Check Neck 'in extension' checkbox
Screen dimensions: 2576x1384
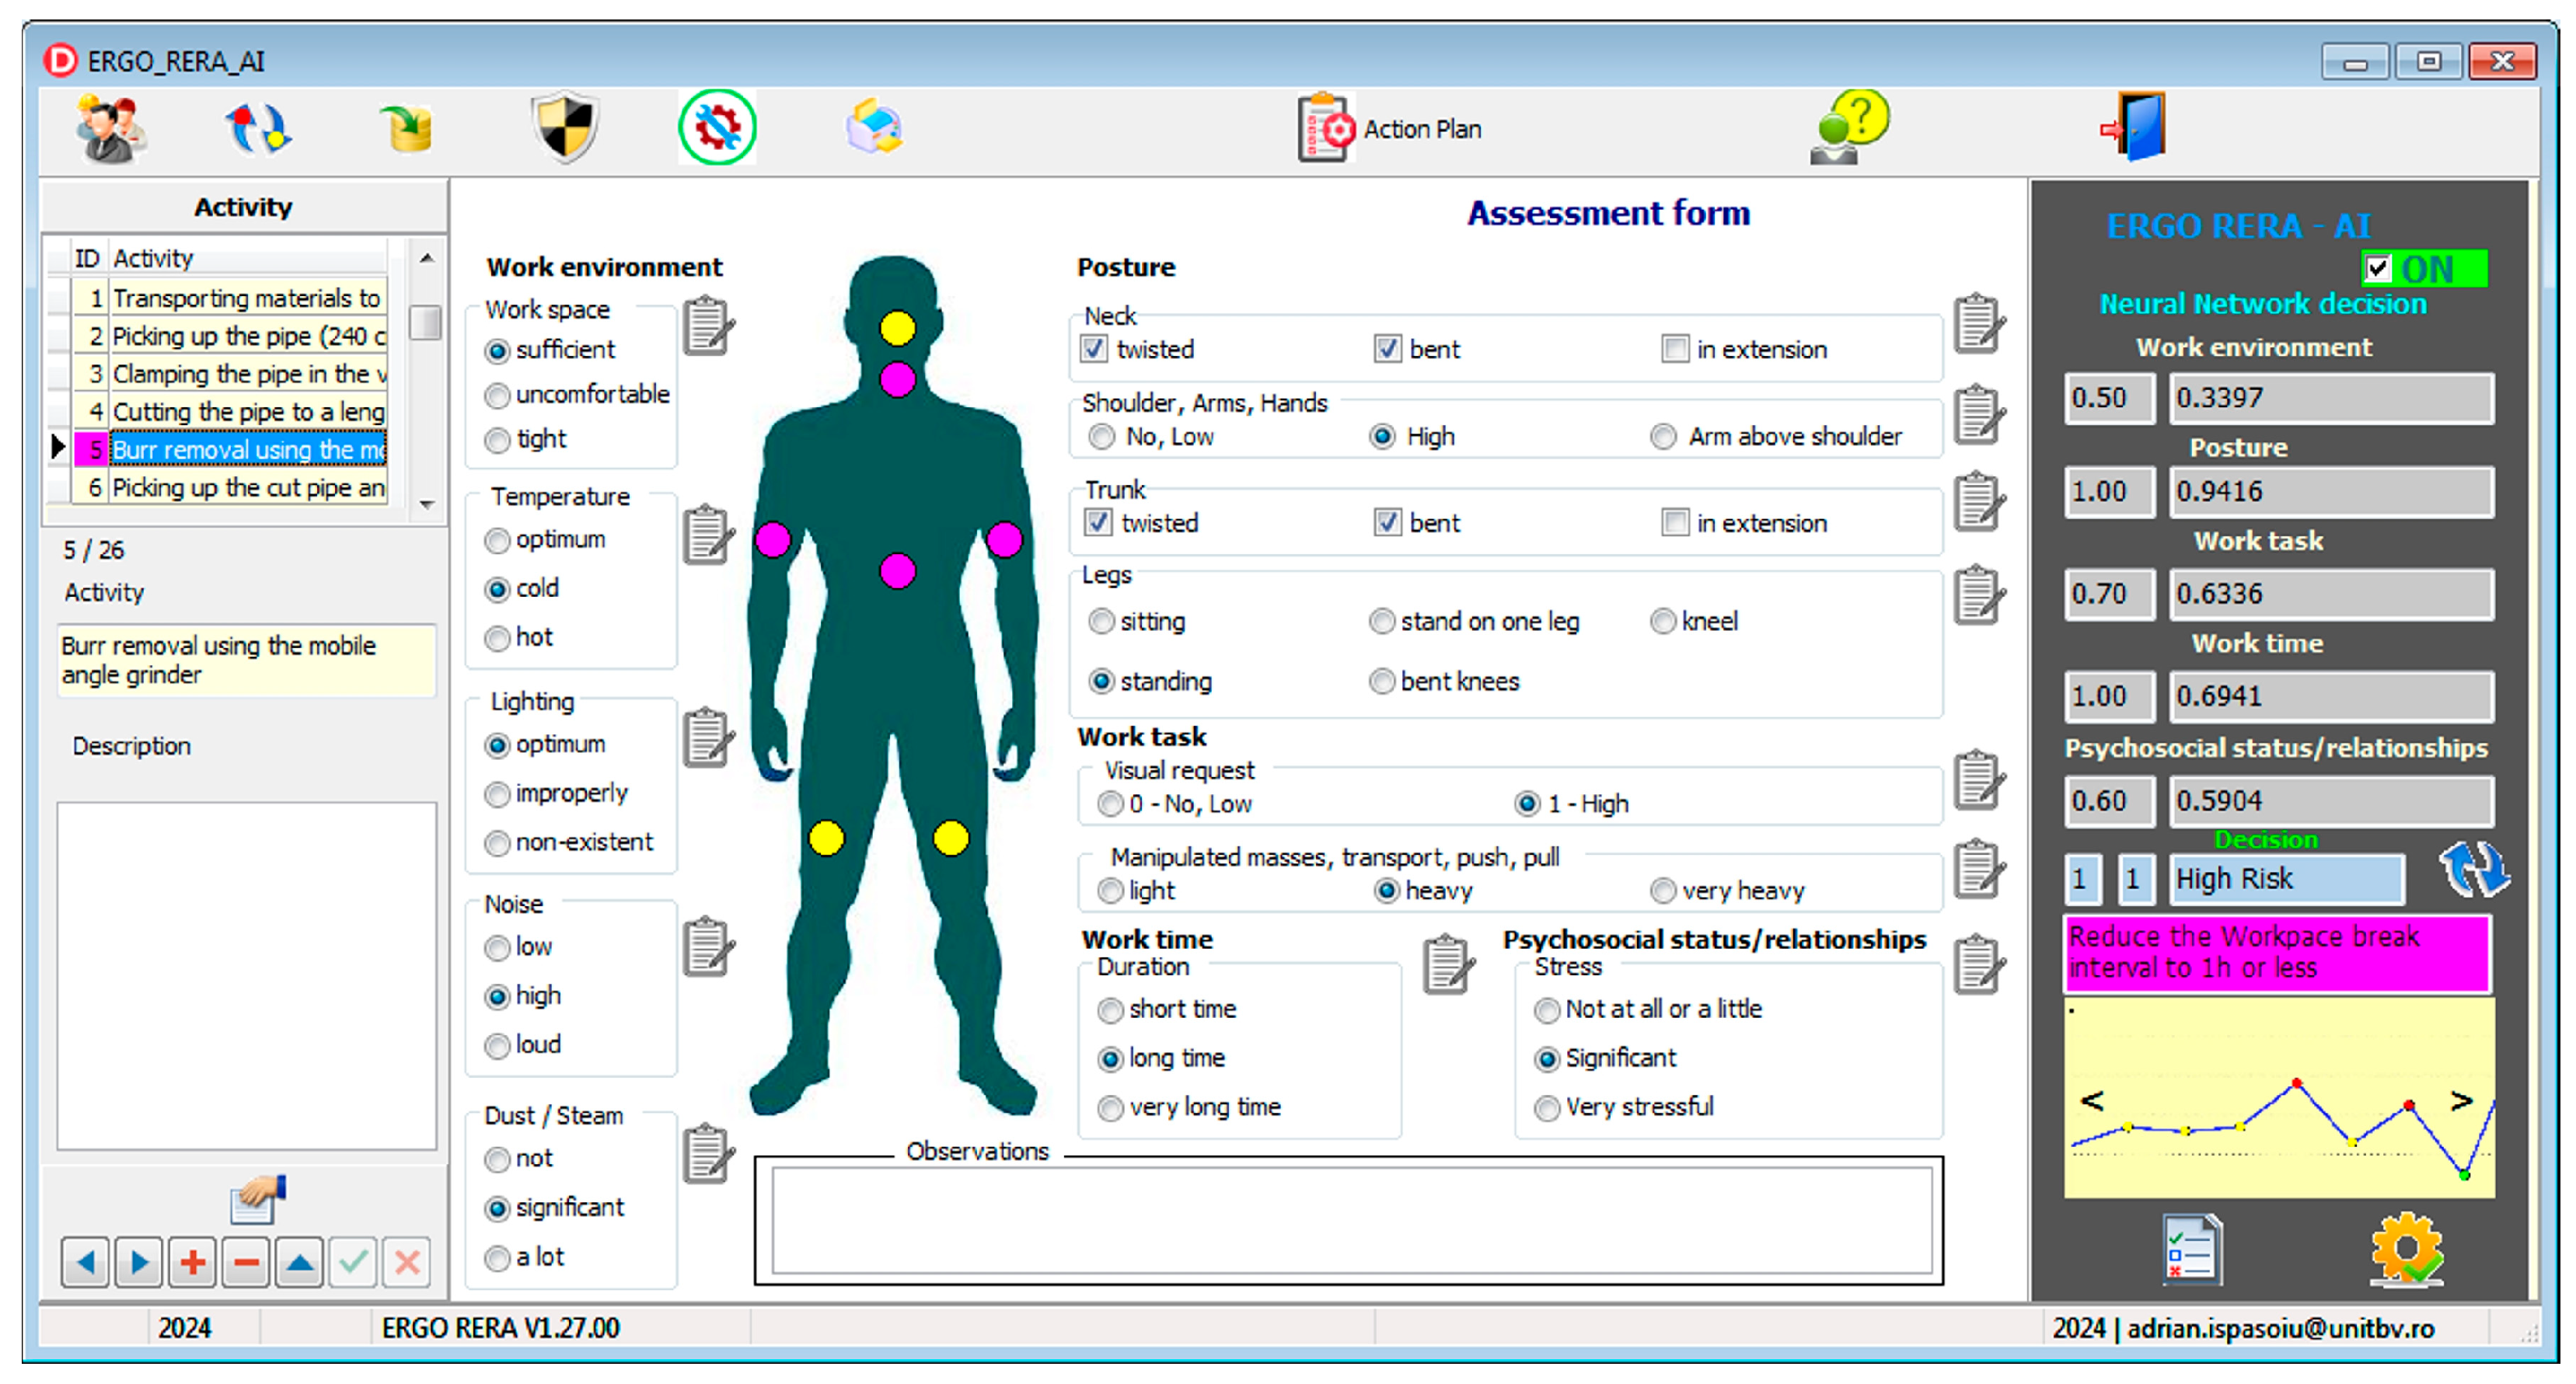click(x=1675, y=349)
